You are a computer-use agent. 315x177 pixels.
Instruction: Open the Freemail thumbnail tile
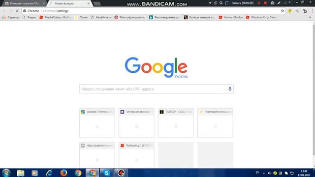215,123
